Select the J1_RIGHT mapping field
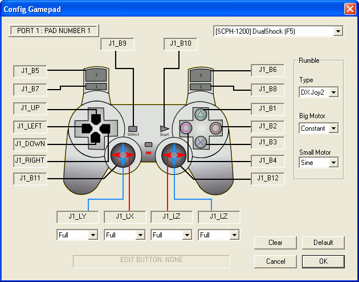The width and height of the screenshot is (359, 282). tap(30, 161)
